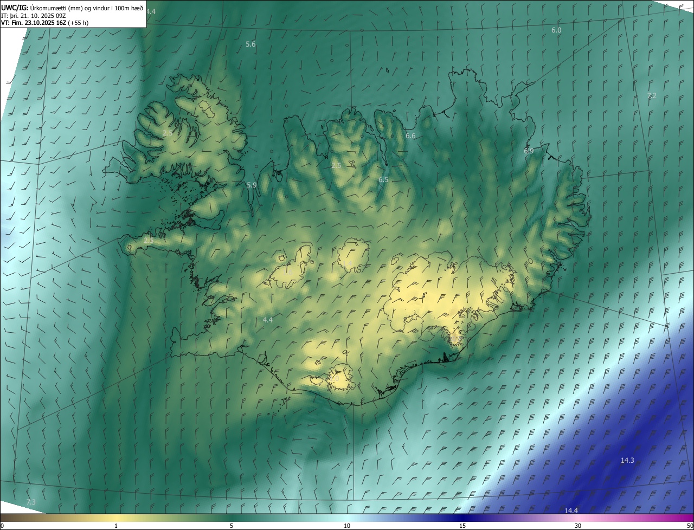Click the "6.6" value label on the map

click(410, 136)
